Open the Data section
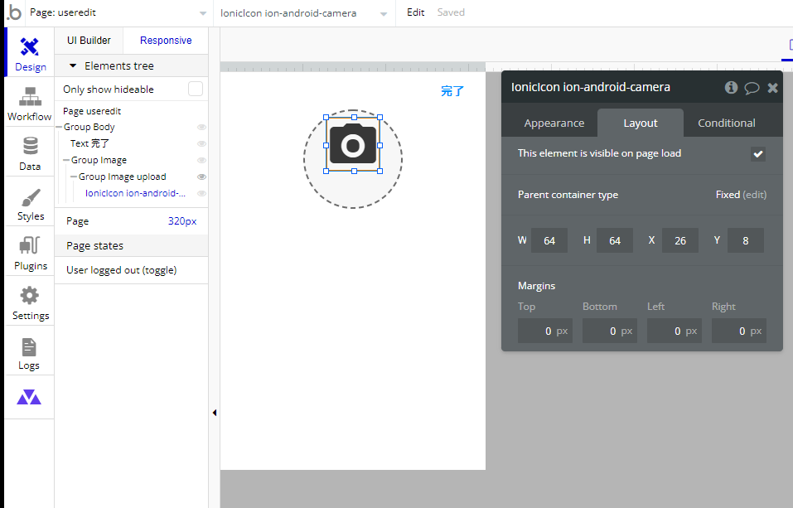Viewport: 793px width, 508px height. coord(30,152)
